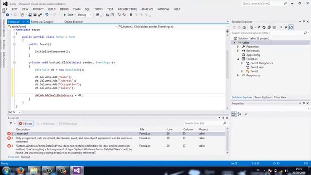Click the Properties wrench icon in Solution Explorer

tap(286, 27)
